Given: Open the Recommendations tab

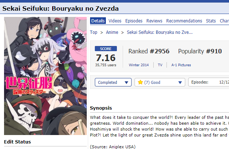Looking at the screenshot, I should [184, 21].
